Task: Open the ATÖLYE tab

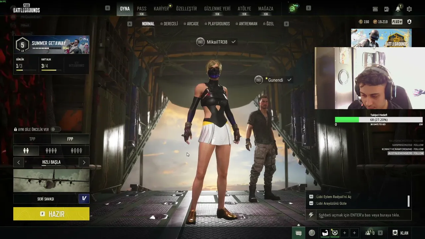Action: tap(244, 9)
